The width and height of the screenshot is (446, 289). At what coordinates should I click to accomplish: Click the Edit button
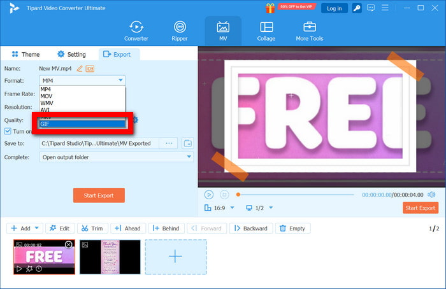(60, 228)
